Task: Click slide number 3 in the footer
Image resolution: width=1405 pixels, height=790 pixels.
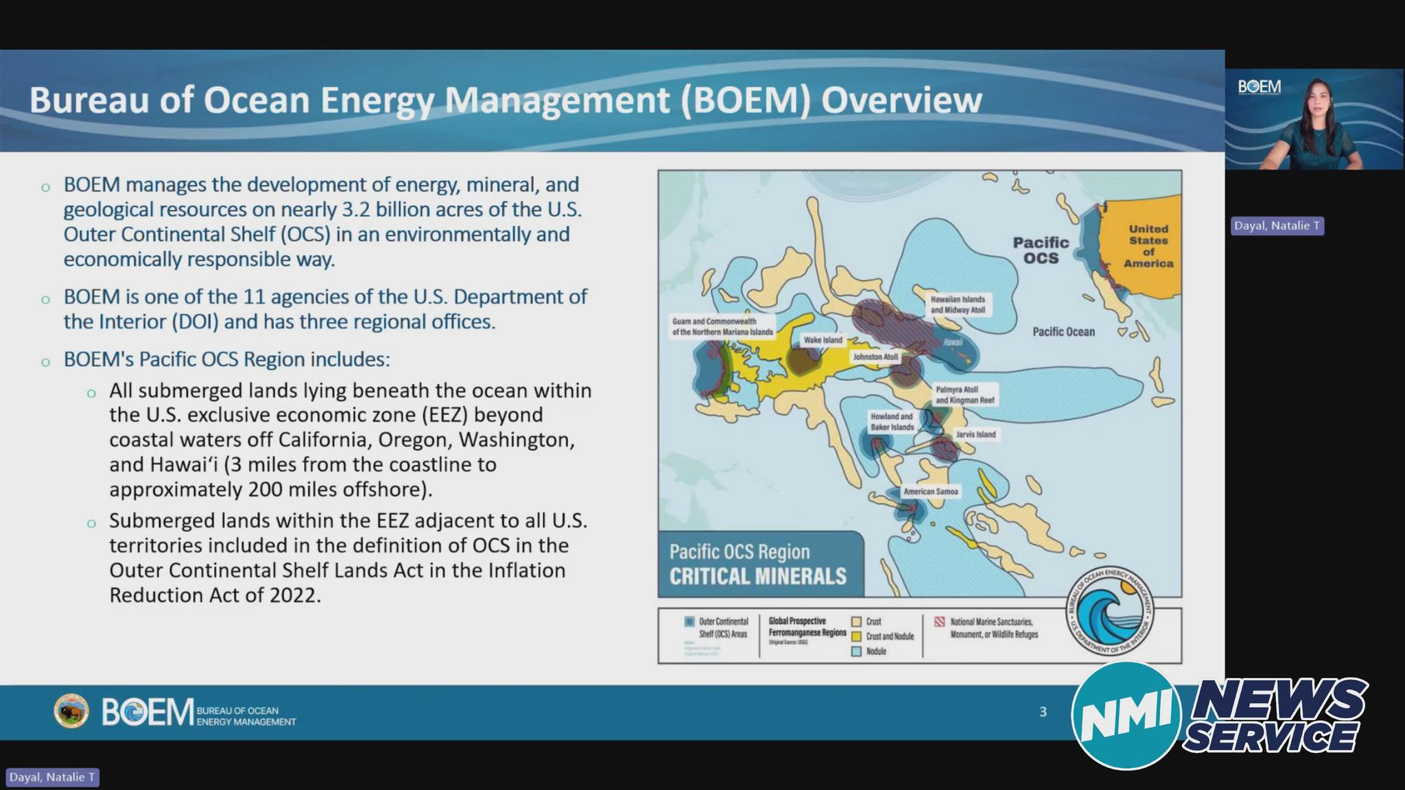Action: (x=1043, y=712)
